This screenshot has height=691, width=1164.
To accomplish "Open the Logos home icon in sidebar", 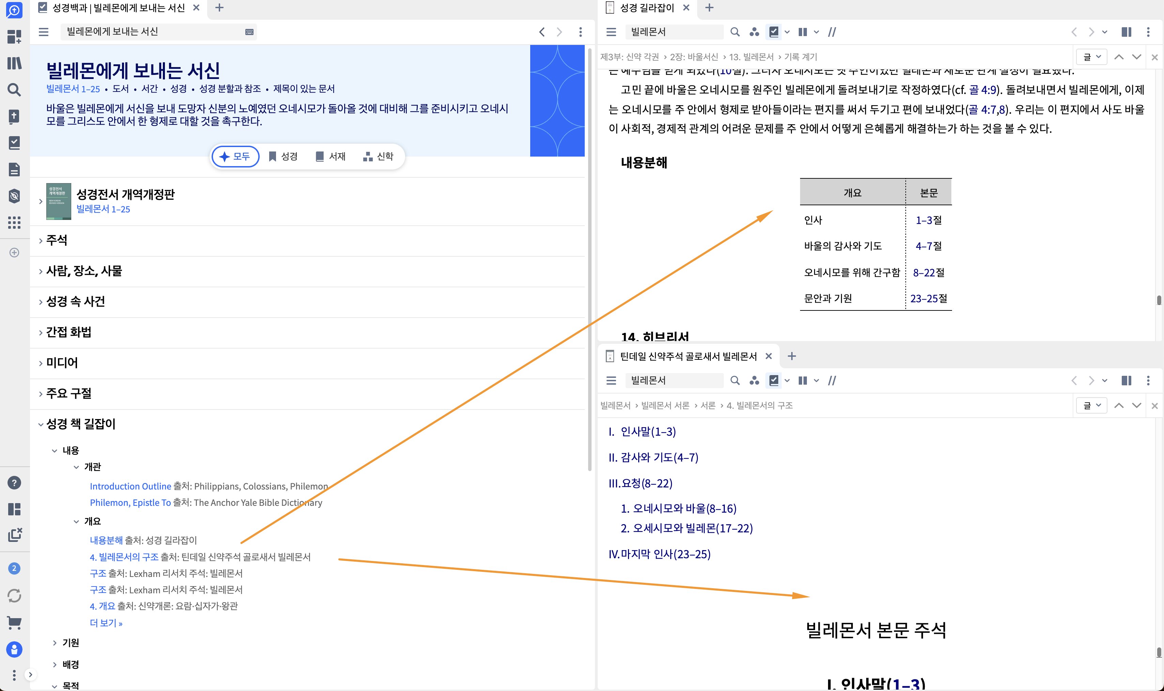I will (x=14, y=10).
